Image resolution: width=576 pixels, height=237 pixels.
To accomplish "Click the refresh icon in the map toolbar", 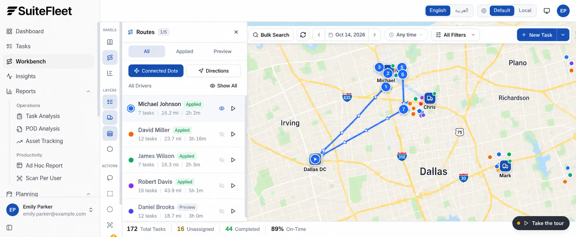I will [303, 35].
